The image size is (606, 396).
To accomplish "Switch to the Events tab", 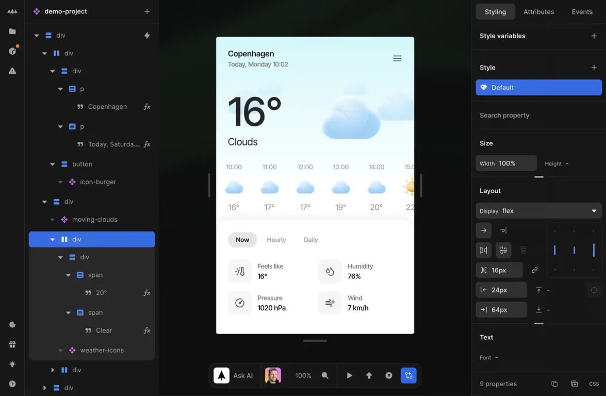I will point(582,11).
